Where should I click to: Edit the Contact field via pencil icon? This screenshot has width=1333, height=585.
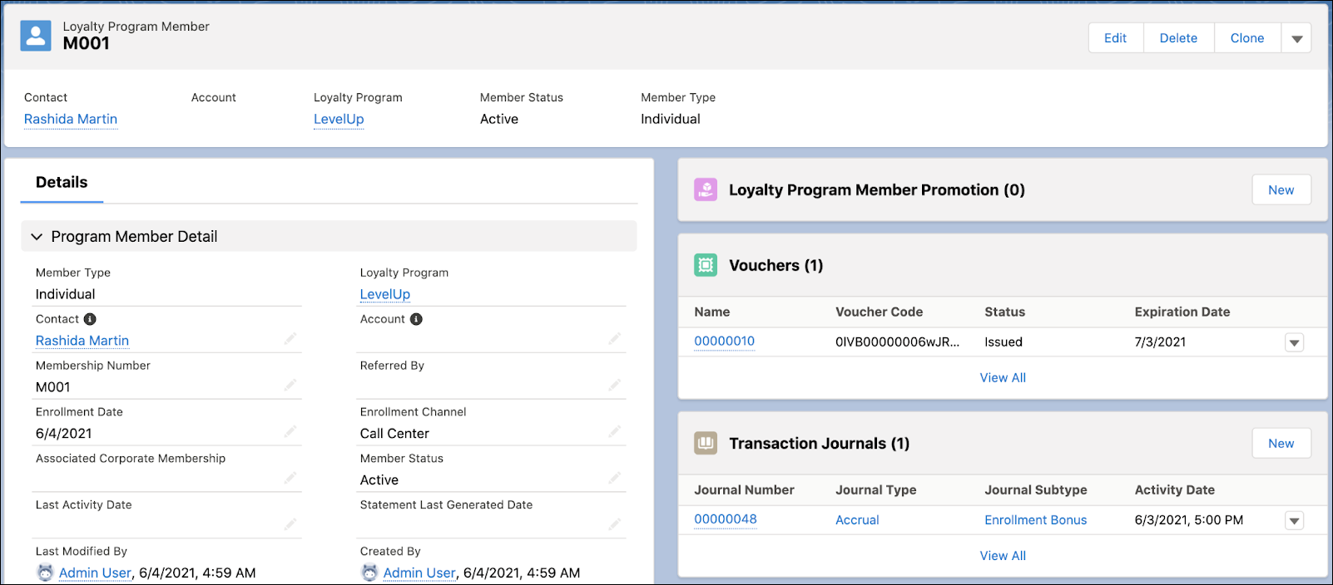290,339
